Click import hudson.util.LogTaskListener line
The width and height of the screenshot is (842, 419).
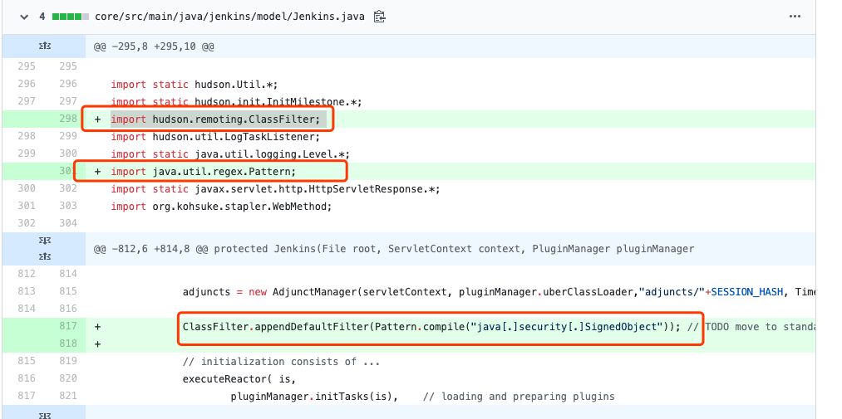click(x=215, y=137)
